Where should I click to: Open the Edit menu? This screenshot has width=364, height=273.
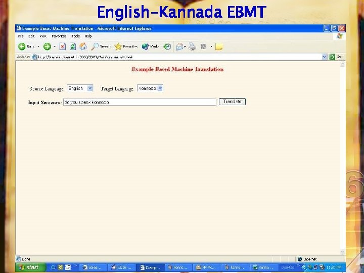coord(31,36)
